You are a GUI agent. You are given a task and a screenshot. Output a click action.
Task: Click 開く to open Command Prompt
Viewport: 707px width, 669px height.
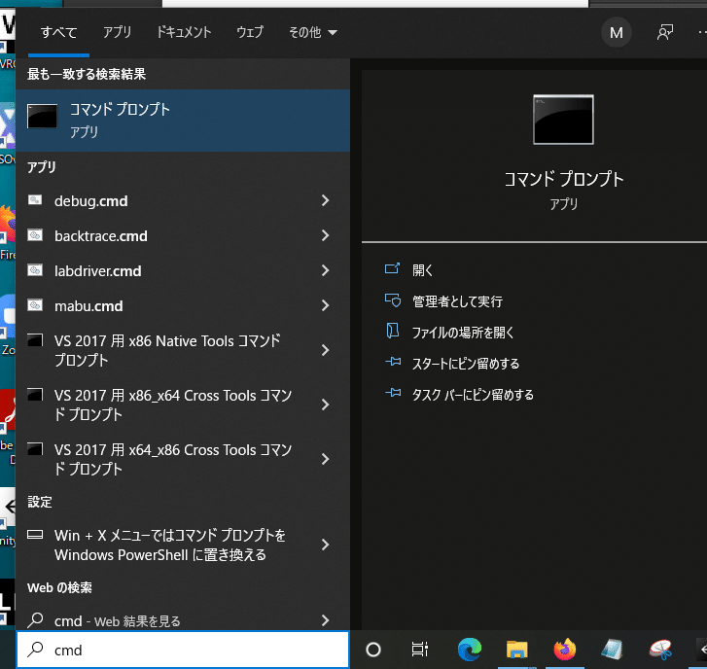click(422, 270)
